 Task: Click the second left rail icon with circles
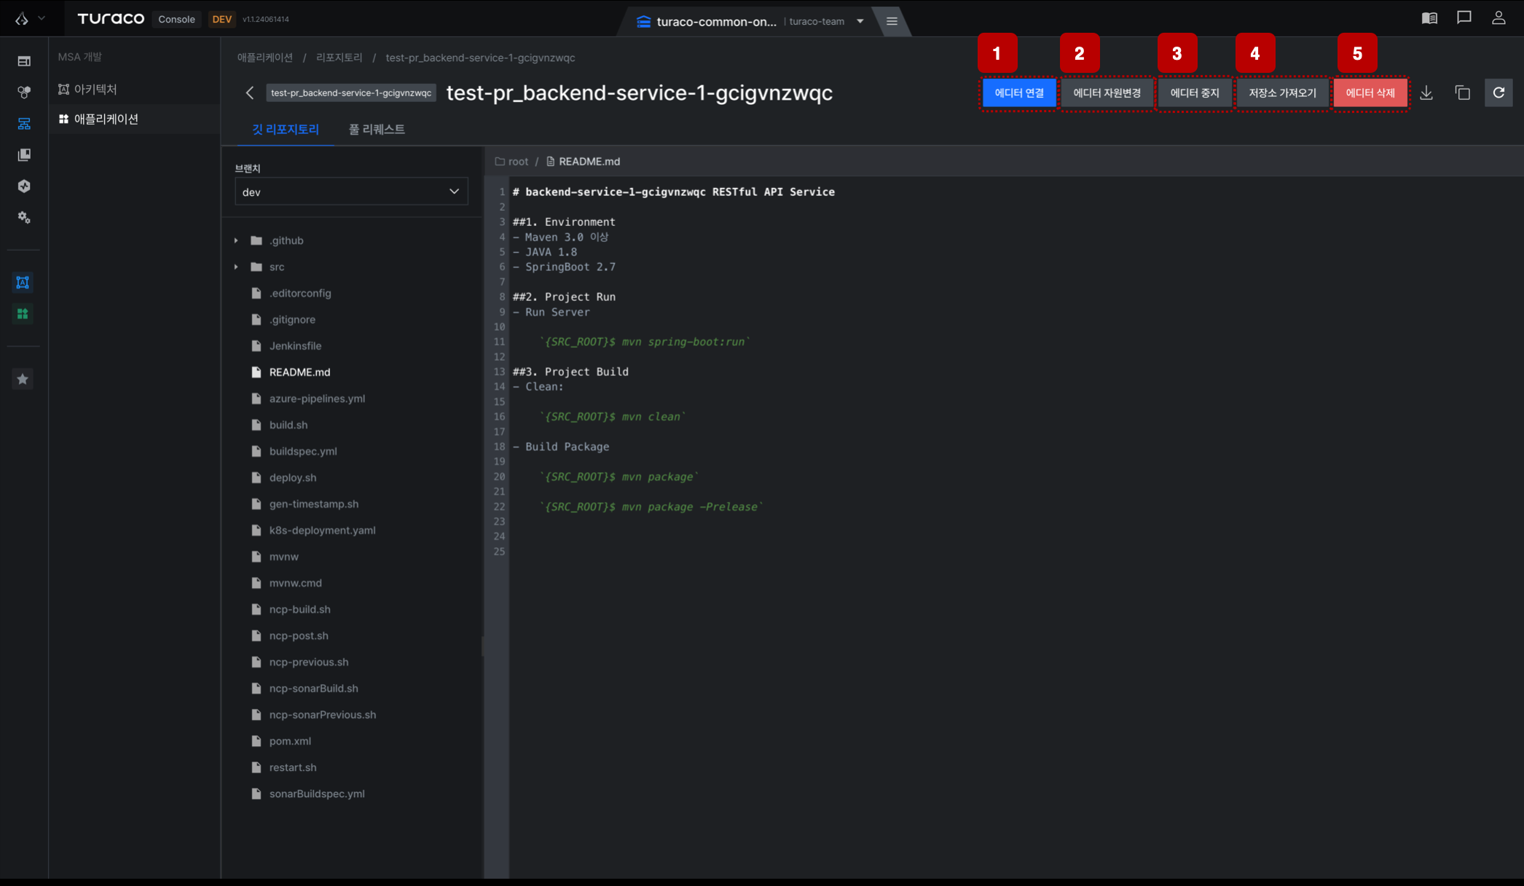(24, 93)
